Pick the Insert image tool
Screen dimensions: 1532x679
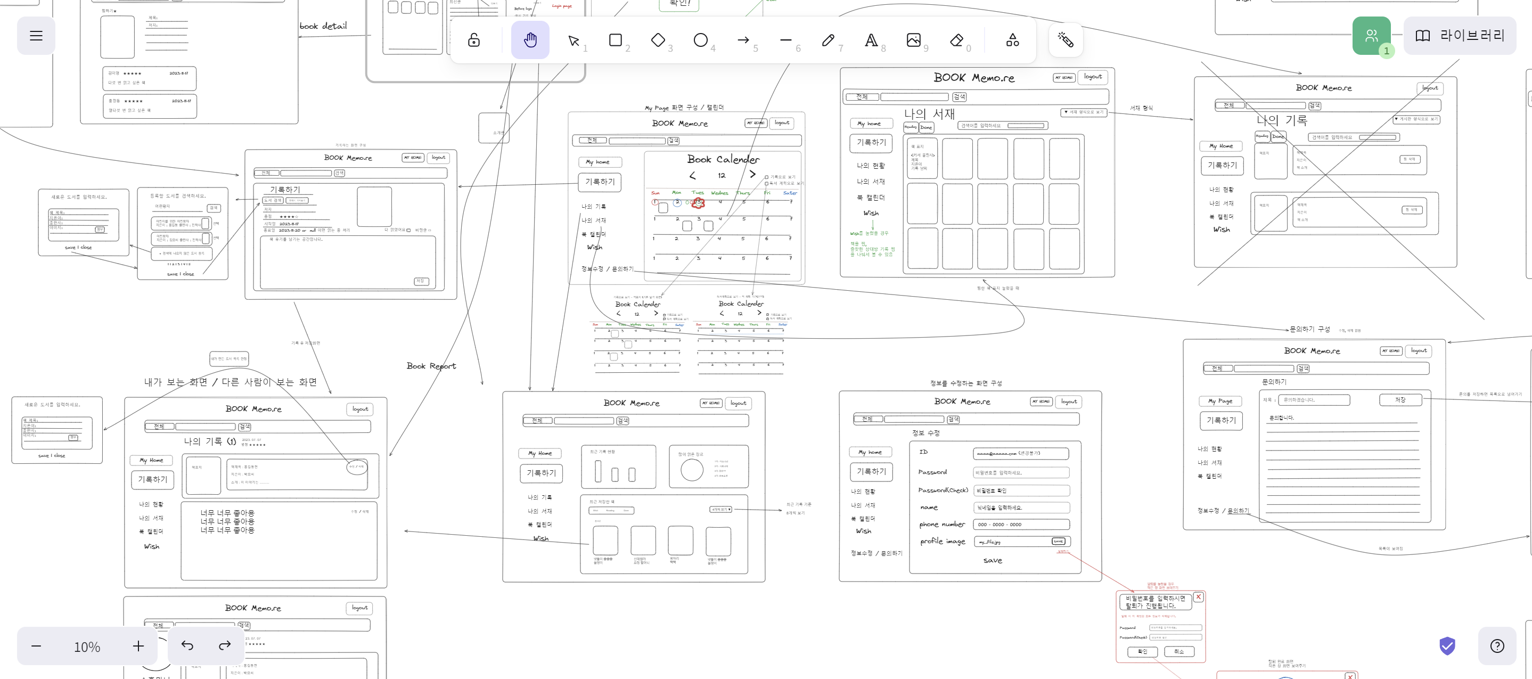(x=913, y=40)
